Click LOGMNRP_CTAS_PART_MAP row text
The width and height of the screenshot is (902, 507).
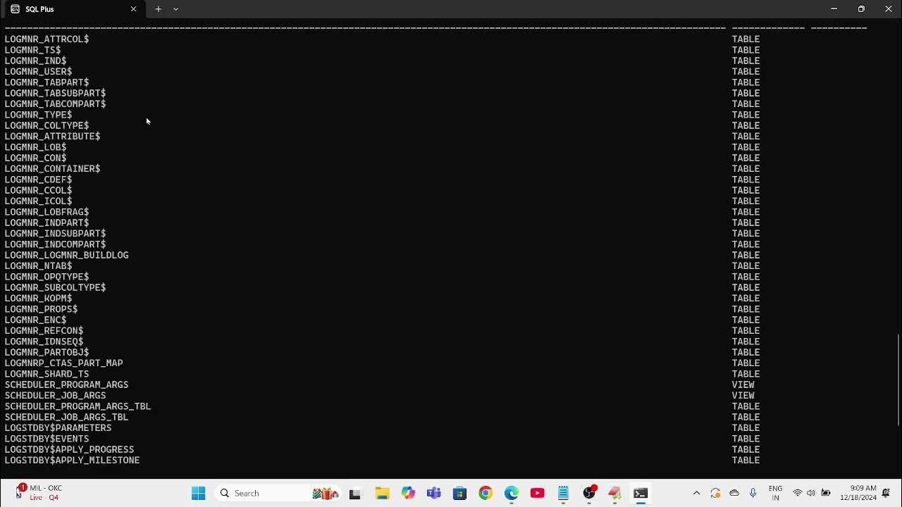(x=63, y=363)
